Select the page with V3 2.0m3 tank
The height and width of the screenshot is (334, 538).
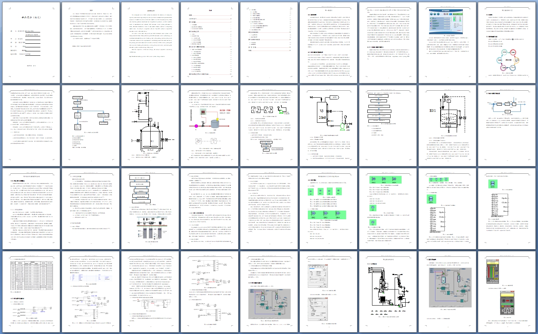point(329,126)
